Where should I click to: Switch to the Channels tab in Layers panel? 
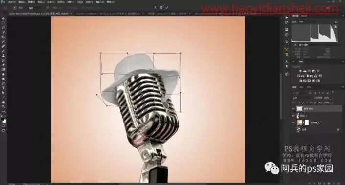[x=301, y=87]
